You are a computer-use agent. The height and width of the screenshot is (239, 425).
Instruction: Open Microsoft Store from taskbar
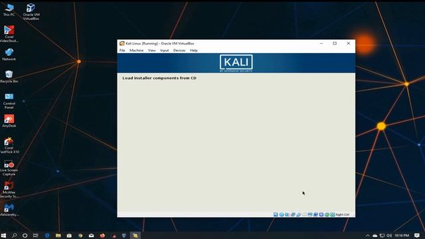pos(69,236)
